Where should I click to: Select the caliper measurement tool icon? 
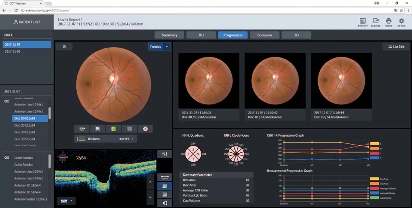click(x=165, y=177)
